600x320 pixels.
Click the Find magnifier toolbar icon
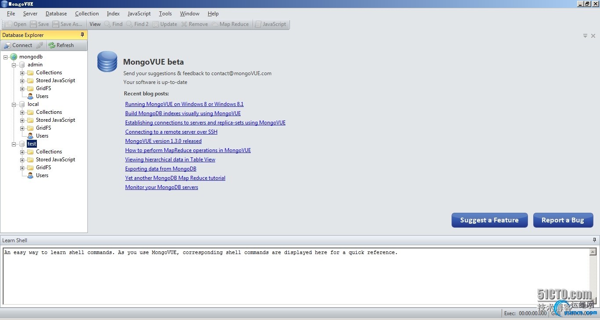(x=107, y=24)
